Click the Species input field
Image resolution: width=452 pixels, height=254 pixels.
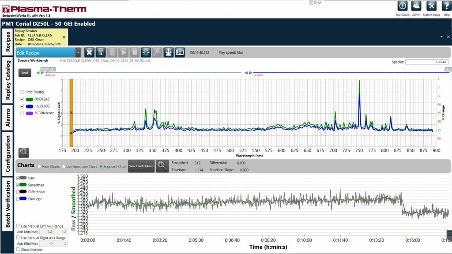(x=427, y=62)
